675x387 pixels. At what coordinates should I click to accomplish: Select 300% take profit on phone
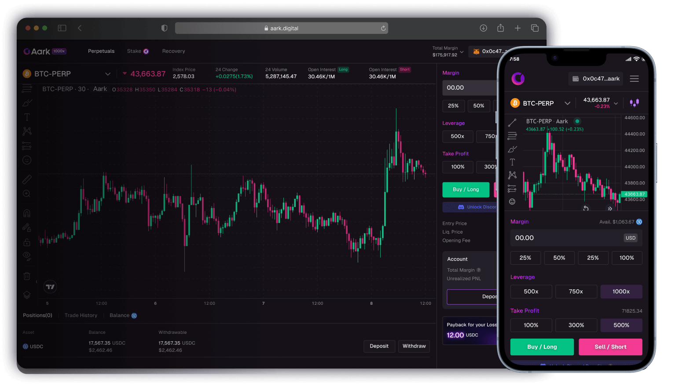pos(576,325)
